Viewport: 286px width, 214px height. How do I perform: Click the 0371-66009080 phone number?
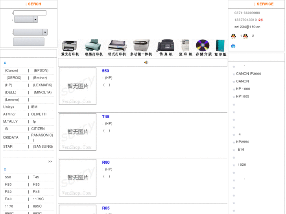pos(247,13)
